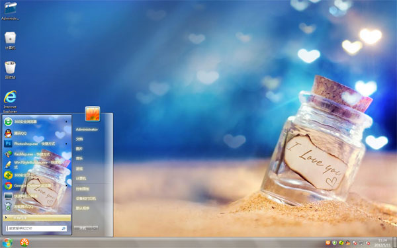This screenshot has height=248, width=397.
Task: Click the yellow-green globe tray icon
Action: pyautogui.click(x=341, y=243)
